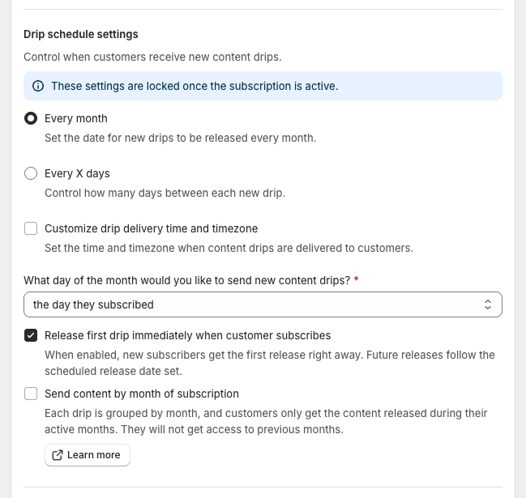
Task: Click 'Release first drip immediately when customer subscribes' label
Action: (187, 335)
